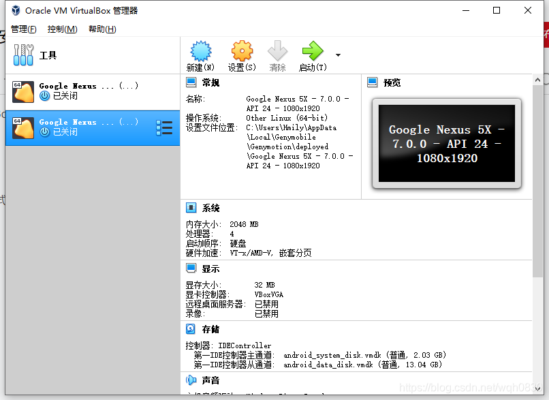The image size is (549, 400).
Task: Click the 系统 system section icon
Action: 191,208
